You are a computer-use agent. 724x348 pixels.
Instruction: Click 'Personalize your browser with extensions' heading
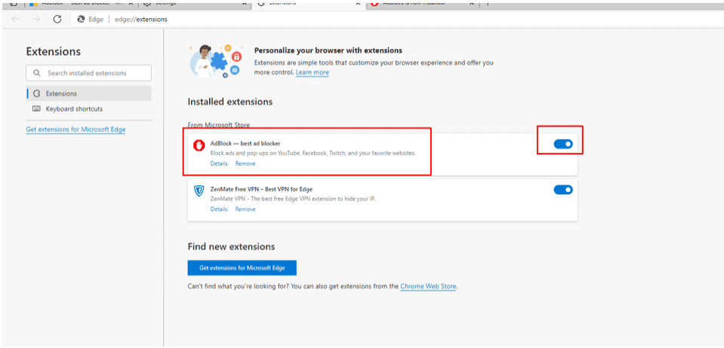328,50
